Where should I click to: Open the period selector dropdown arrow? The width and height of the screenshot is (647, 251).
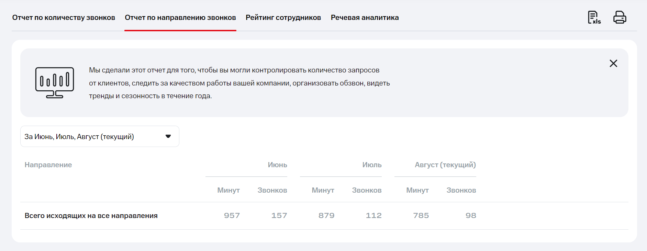coord(168,136)
